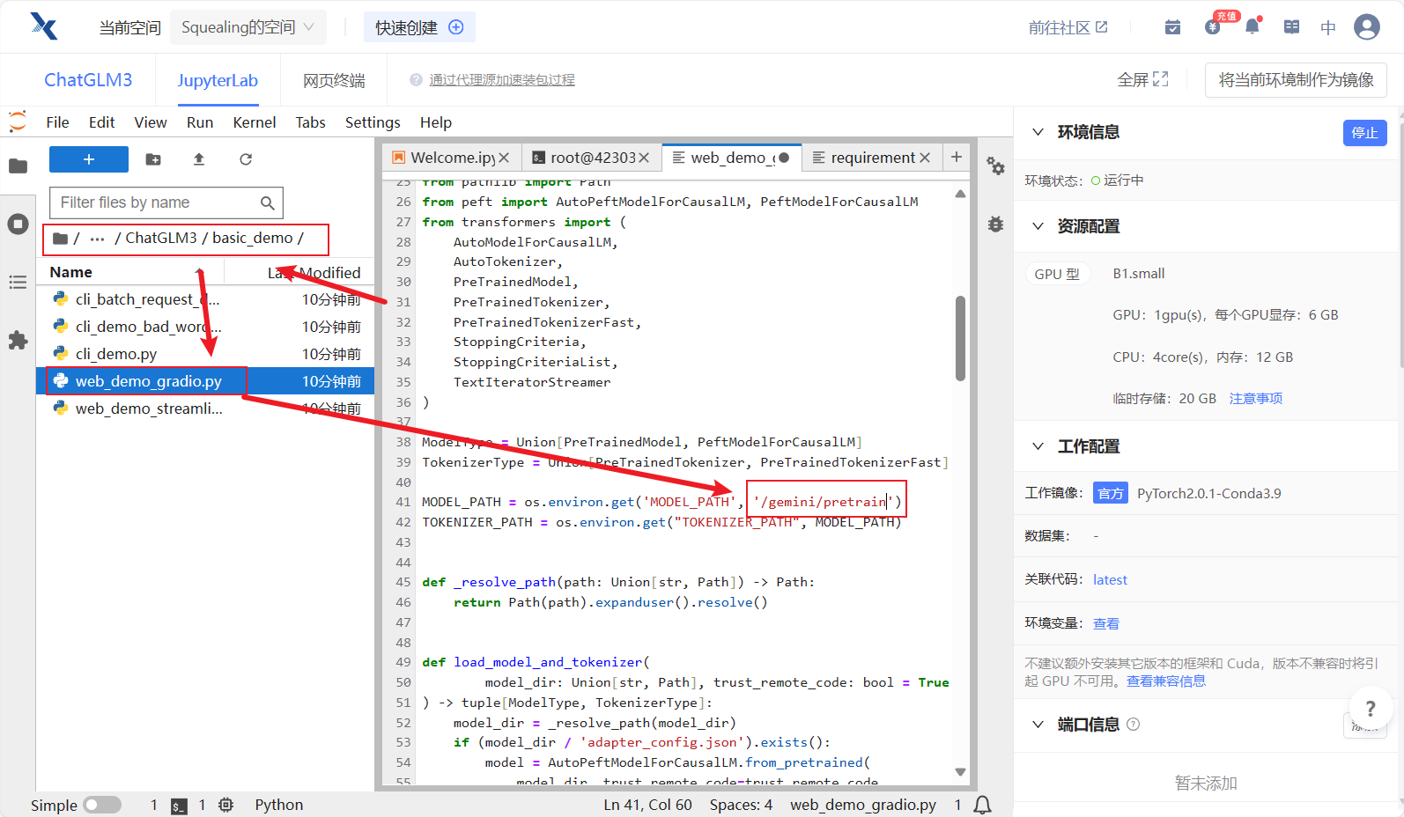This screenshot has height=817, width=1404.
Task: Open the extension manager puzzle icon
Action: click(18, 341)
